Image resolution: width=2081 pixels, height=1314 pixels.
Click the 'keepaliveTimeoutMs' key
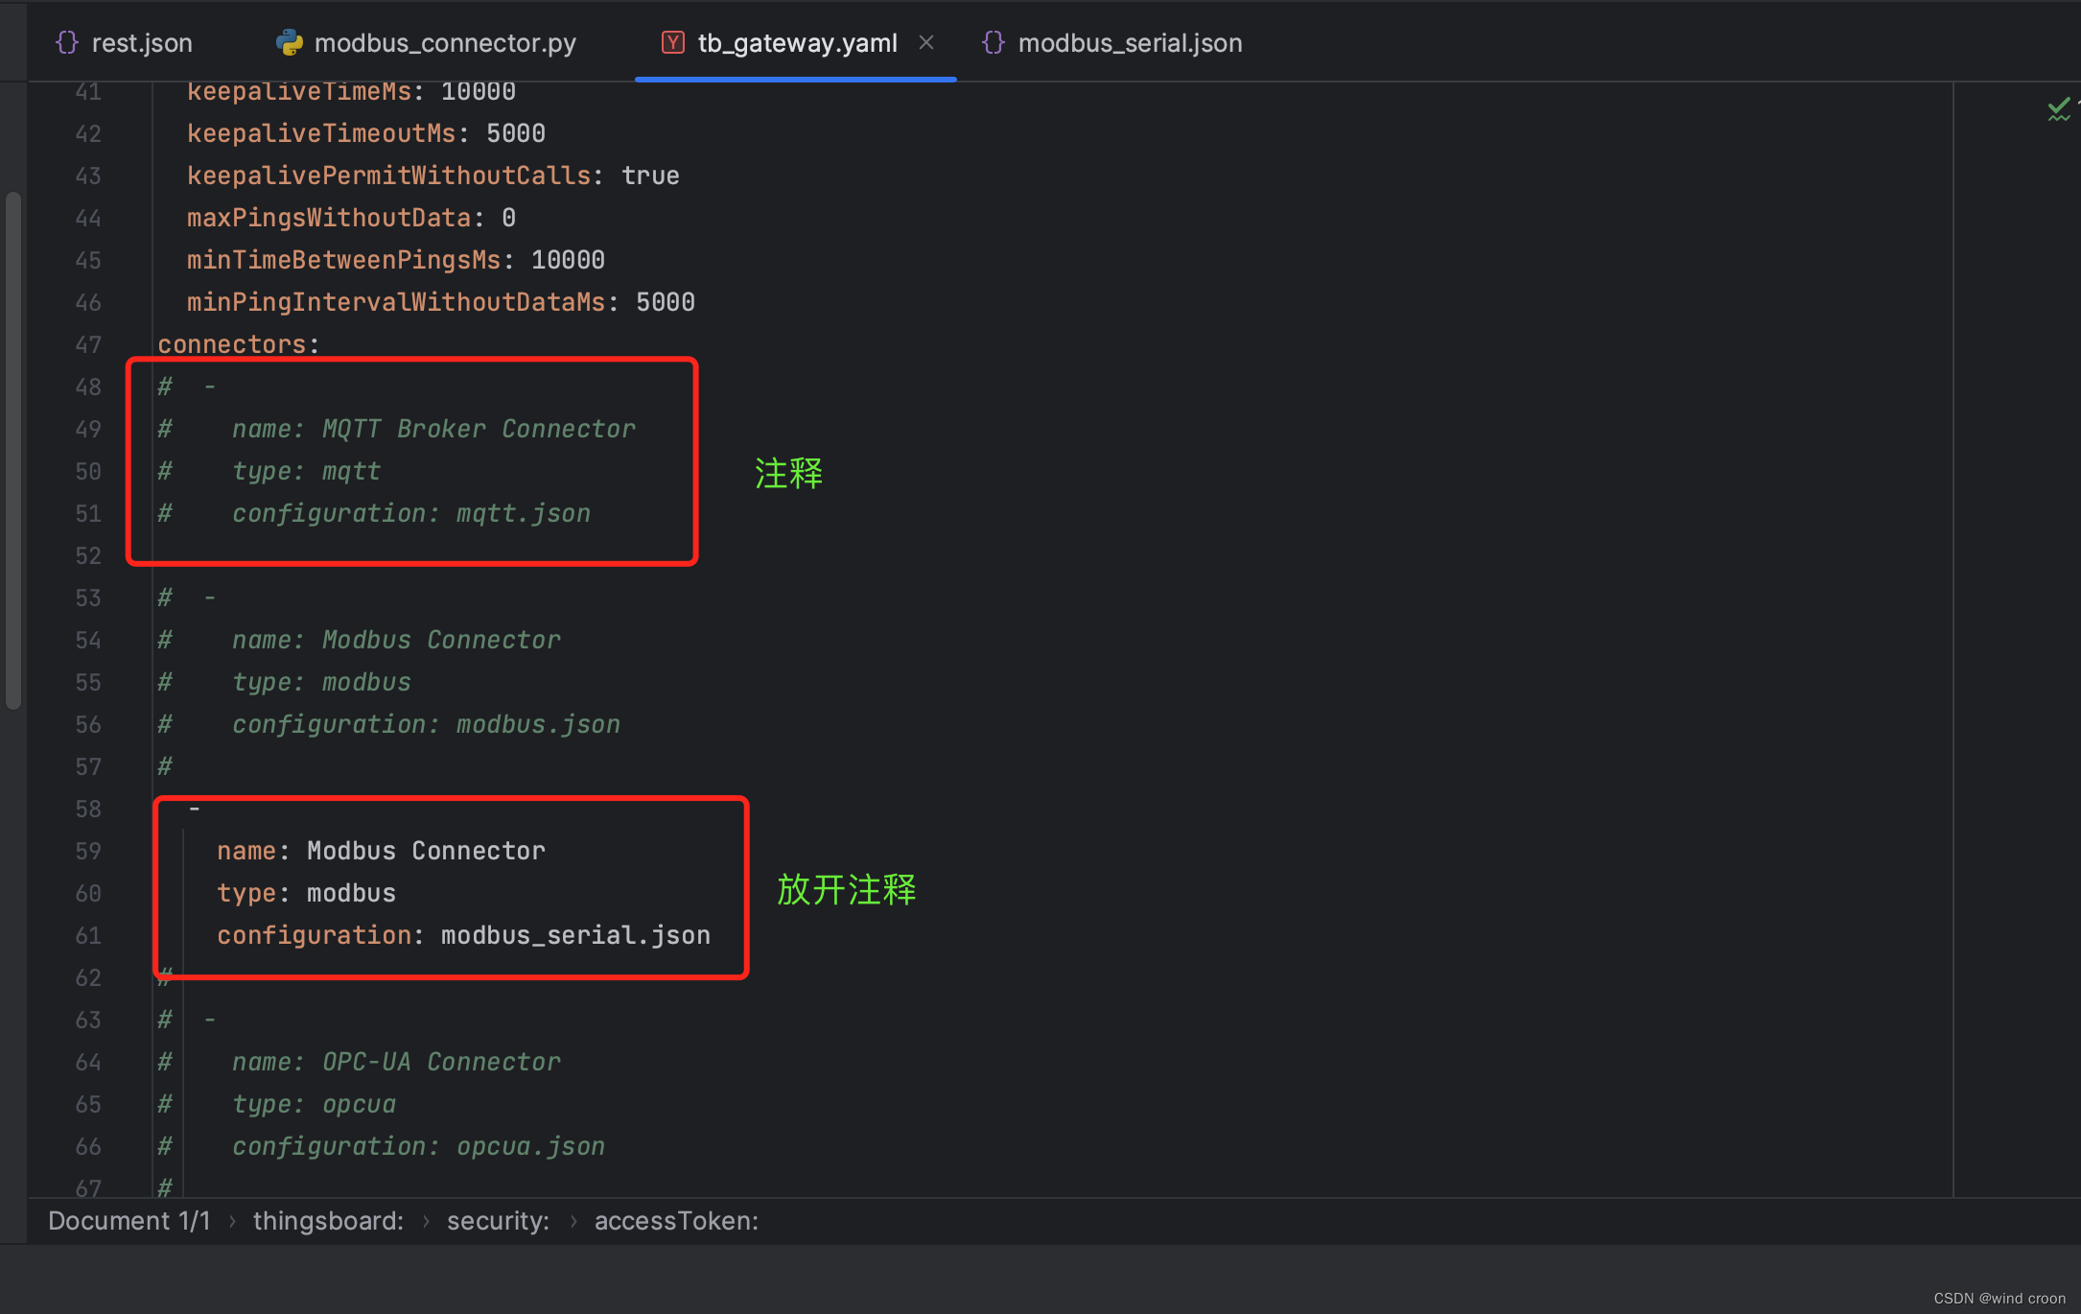click(321, 133)
